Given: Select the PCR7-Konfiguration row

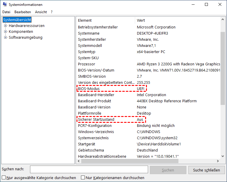Looking at the screenshot, I should coord(148,126).
